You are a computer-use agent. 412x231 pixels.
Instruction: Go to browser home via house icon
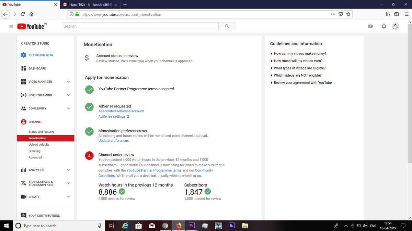tap(31, 14)
